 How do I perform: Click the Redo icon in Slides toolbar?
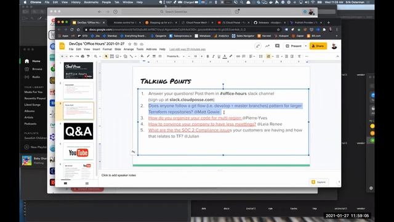77,56
